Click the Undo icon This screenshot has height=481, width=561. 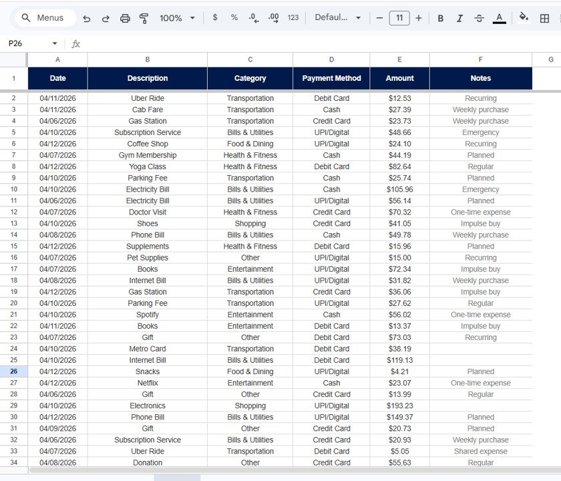86,18
